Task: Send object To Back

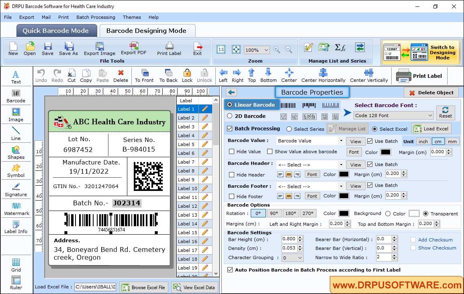Action: coord(168,76)
